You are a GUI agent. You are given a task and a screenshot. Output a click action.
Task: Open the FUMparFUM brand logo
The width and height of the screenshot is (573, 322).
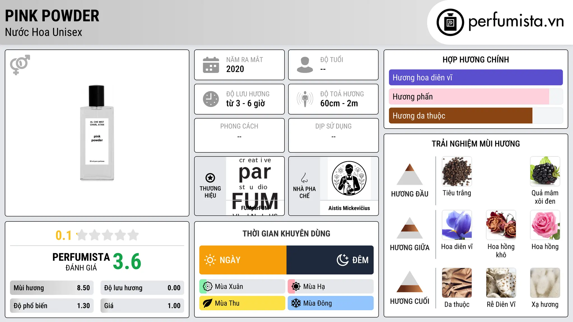click(x=255, y=186)
